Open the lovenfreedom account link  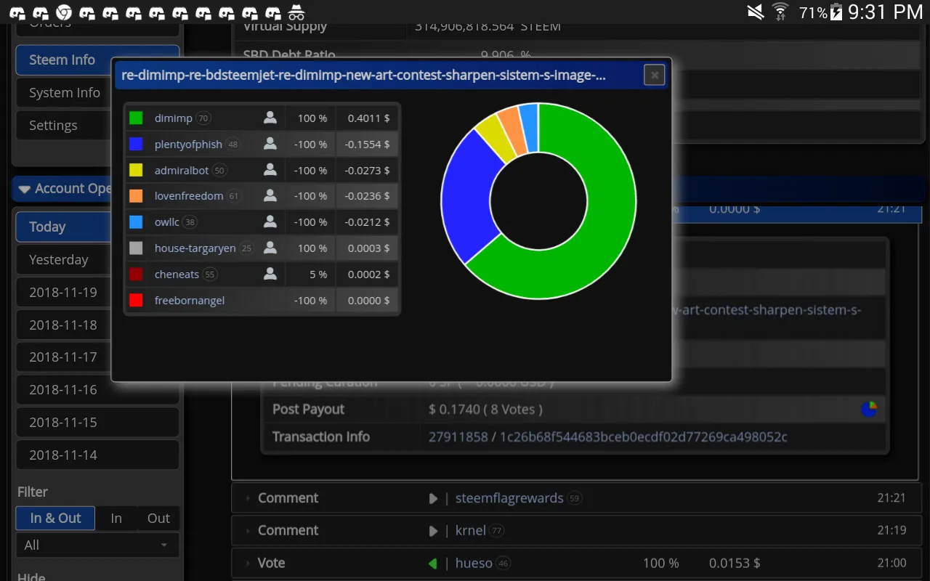pos(189,196)
